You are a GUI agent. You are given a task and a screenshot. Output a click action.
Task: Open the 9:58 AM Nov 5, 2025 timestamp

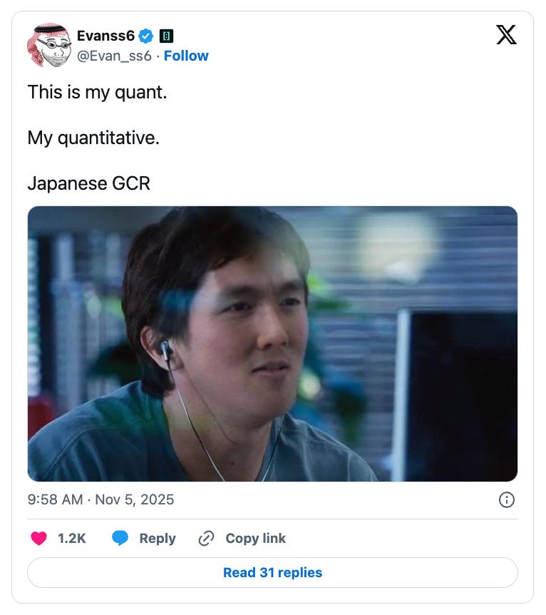pos(101,499)
